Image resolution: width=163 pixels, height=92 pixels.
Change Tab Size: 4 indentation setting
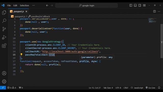coord(108,88)
